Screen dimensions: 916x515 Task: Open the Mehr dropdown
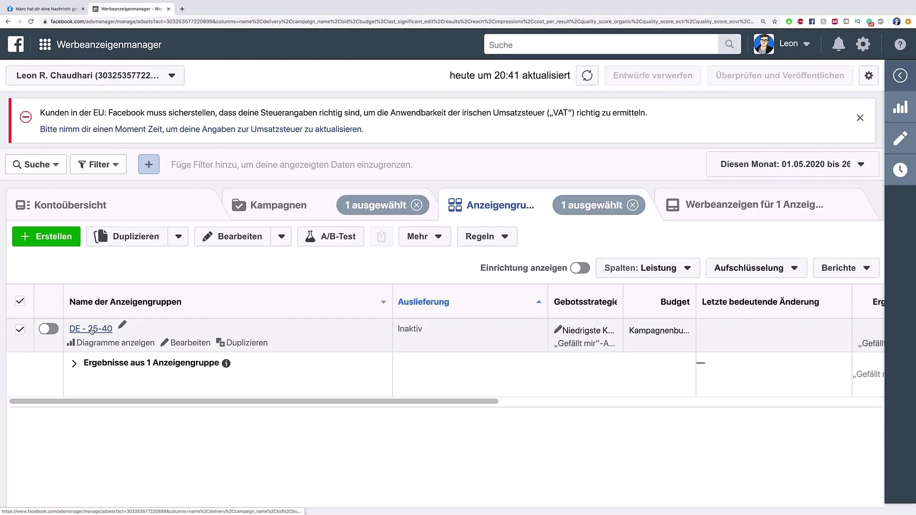tap(425, 237)
